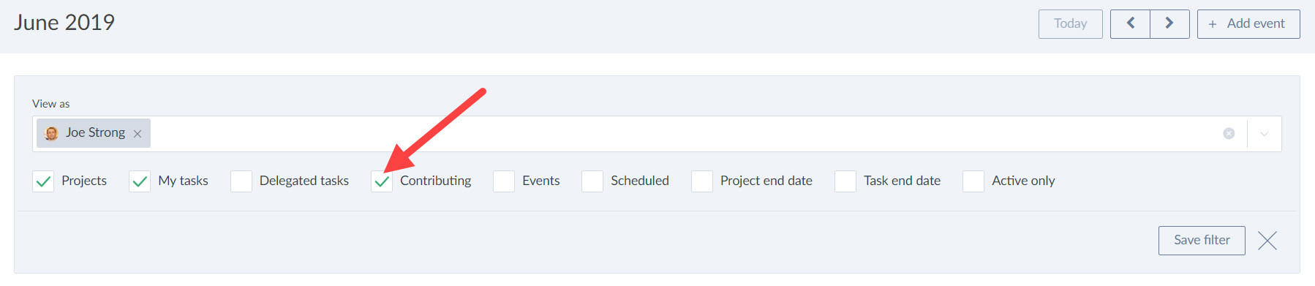Click Joe Strong avatar in the tag
The image size is (1315, 286).
point(51,133)
